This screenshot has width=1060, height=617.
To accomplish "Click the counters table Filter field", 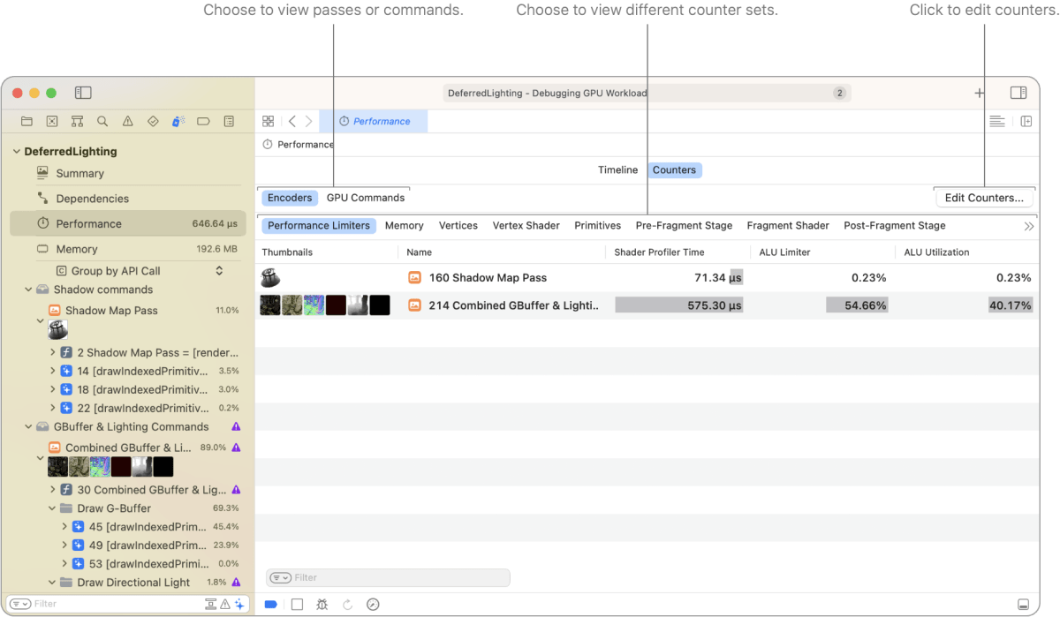I will [388, 577].
